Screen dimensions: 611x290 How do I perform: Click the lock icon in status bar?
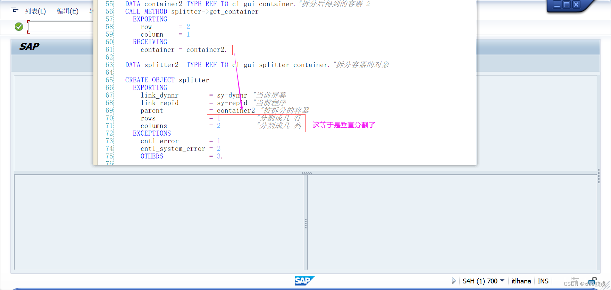pyautogui.click(x=592, y=281)
